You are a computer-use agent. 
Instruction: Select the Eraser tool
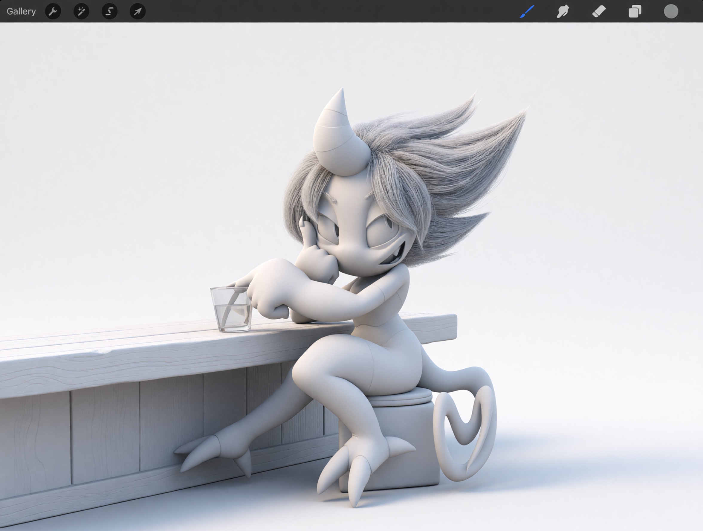(x=599, y=11)
